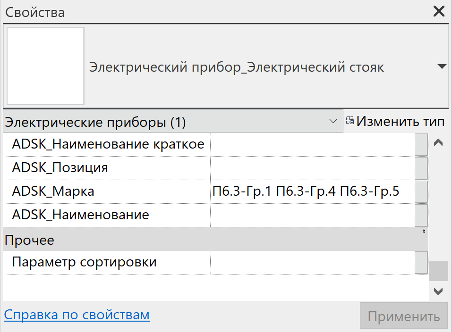Open the Справка по свойствам help link
Screen dimensions: 452x332
click(77, 315)
